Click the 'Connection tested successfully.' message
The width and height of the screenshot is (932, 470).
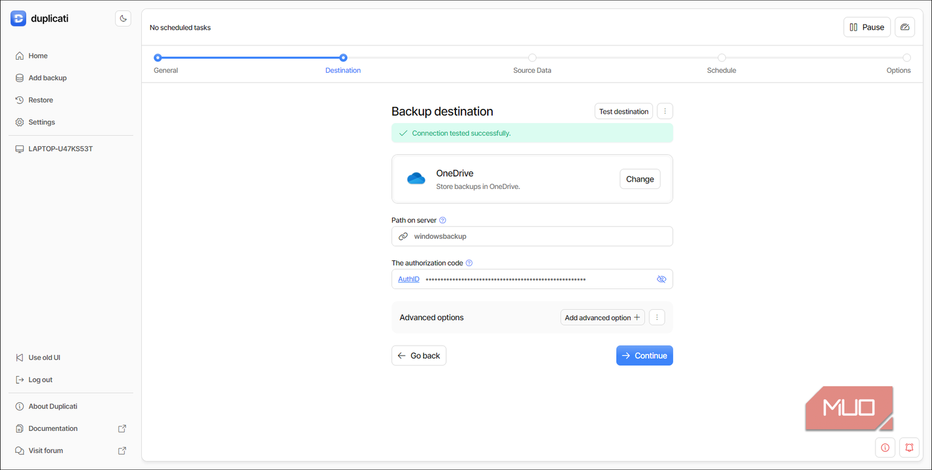point(461,134)
